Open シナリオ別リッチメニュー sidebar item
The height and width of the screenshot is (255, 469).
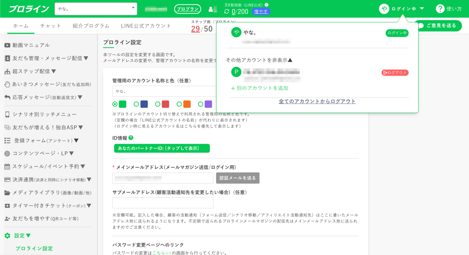tap(44, 114)
